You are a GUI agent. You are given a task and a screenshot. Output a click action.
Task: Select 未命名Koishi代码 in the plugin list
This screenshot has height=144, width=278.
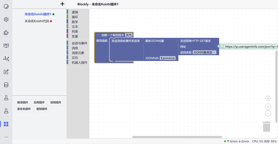[x=37, y=21]
